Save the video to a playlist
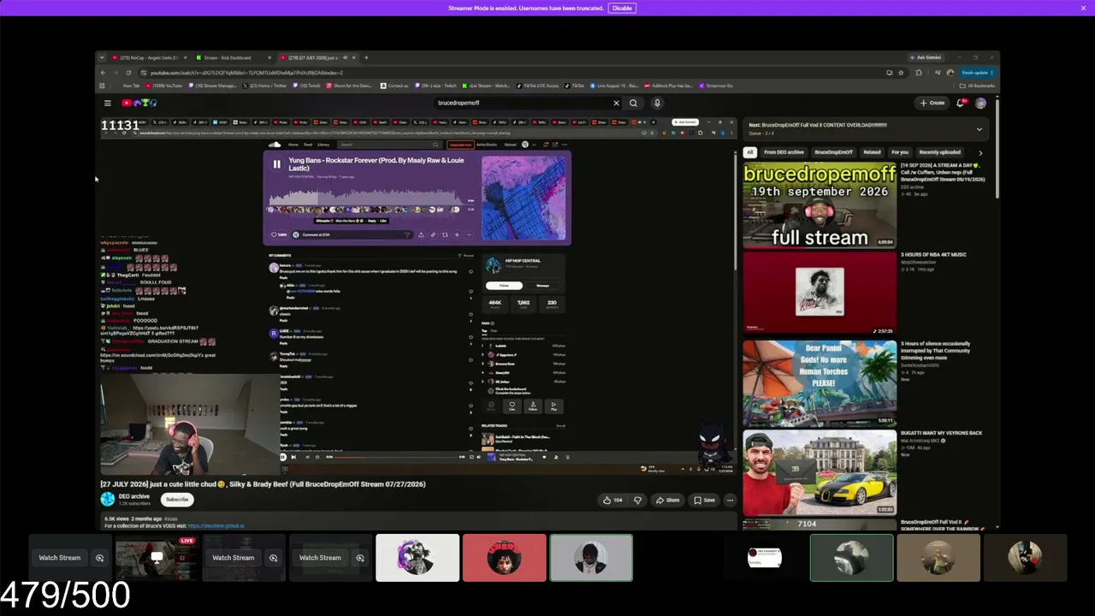 (x=704, y=500)
